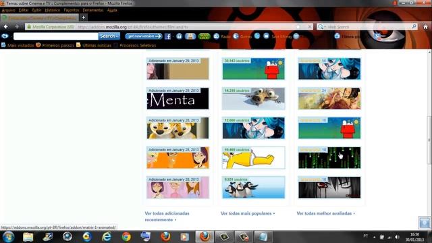Click the toolbar Search button
This screenshot has height=243, width=432.
click(109, 36)
